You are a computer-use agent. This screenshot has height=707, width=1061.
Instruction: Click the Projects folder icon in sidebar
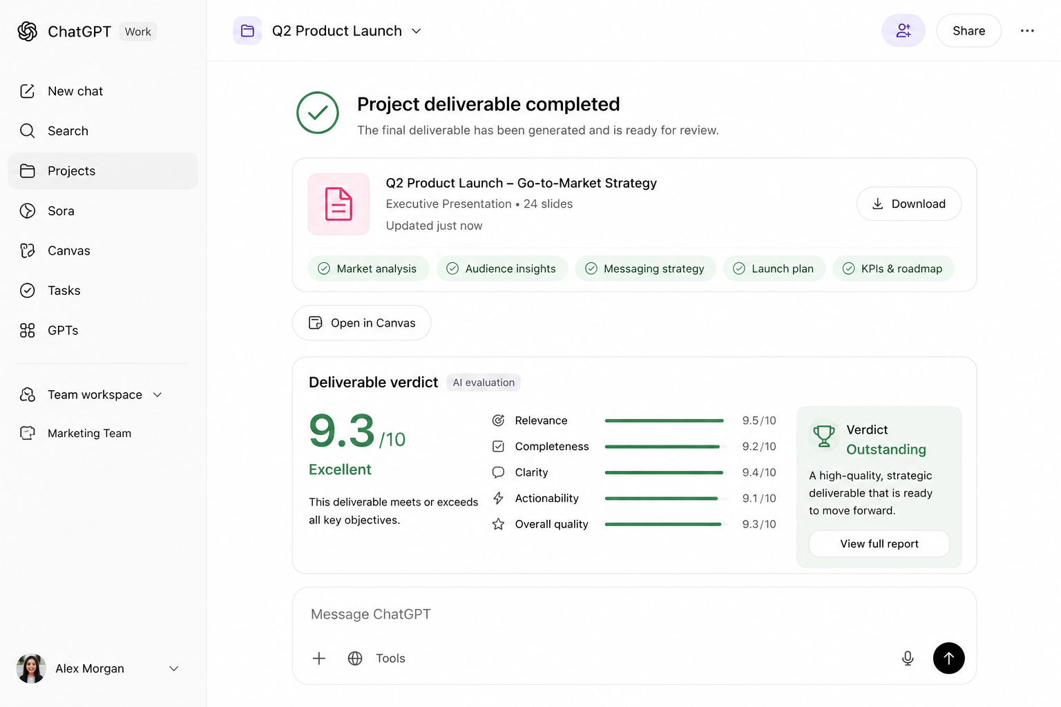[x=28, y=171]
